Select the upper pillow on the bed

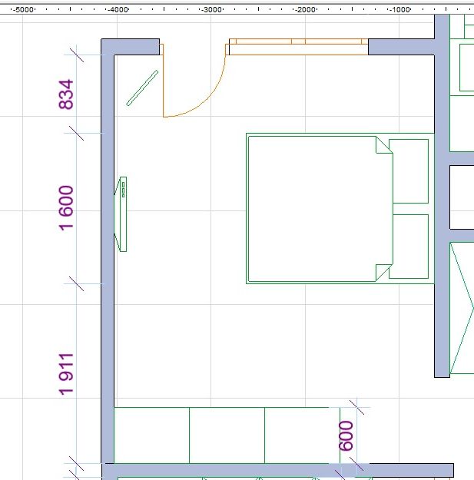tap(409, 171)
